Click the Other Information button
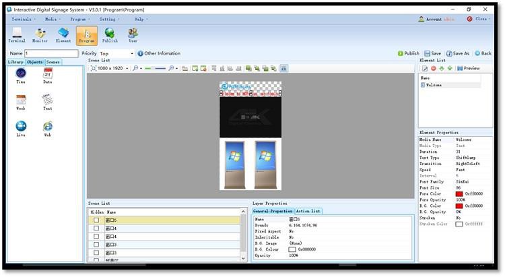This screenshot has height=277, width=505. click(x=159, y=53)
